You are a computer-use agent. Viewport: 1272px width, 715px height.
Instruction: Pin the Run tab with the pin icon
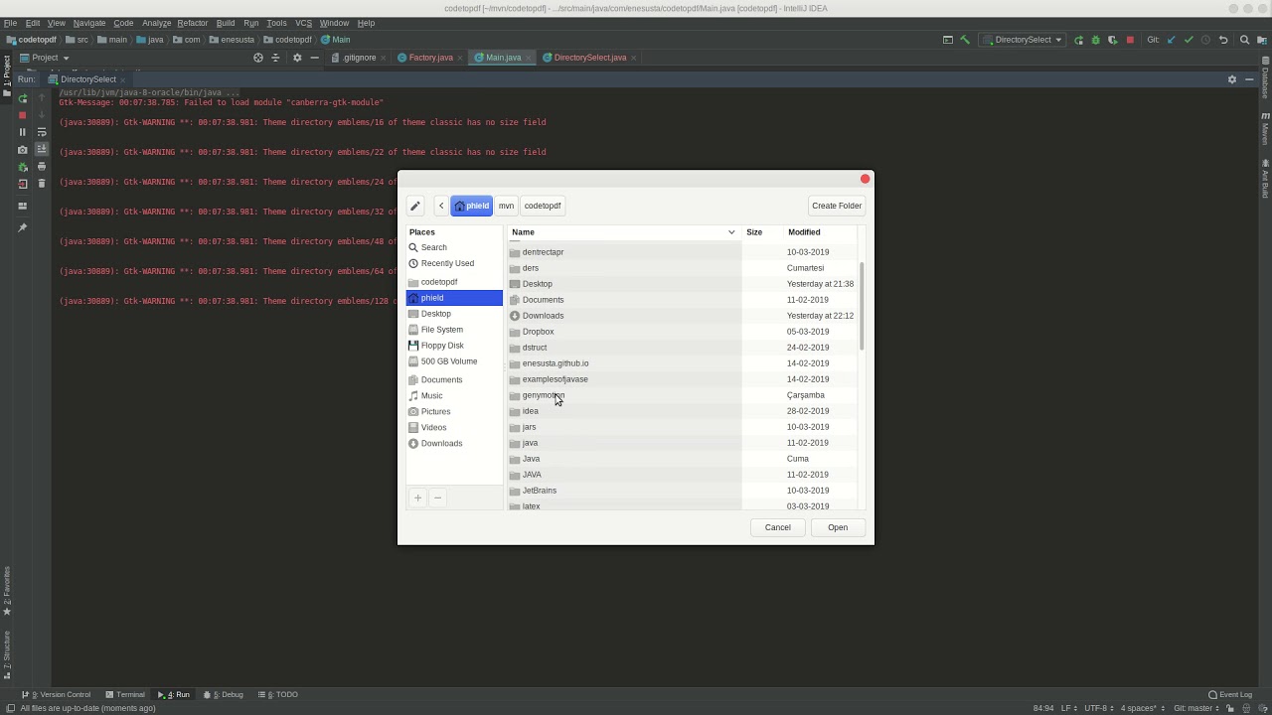click(22, 227)
